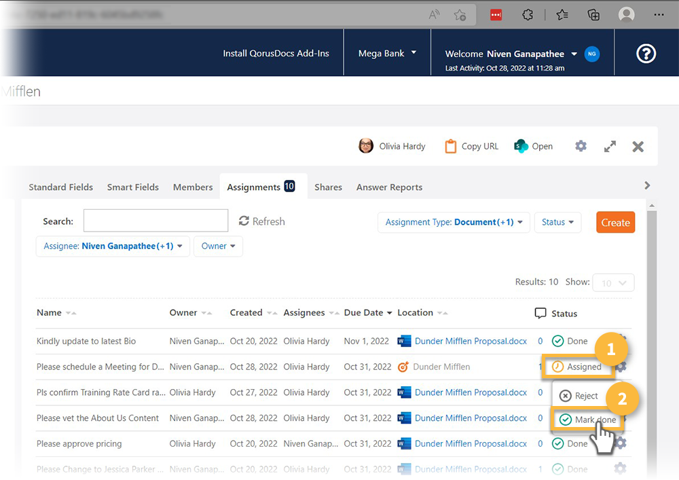Click the help question mark icon

point(646,54)
